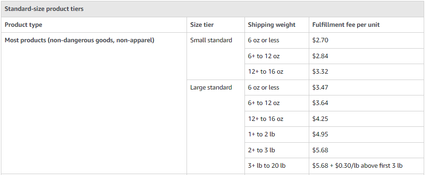The height and width of the screenshot is (175, 426).
Task: Select the 'Product type' column header
Action: point(23,25)
